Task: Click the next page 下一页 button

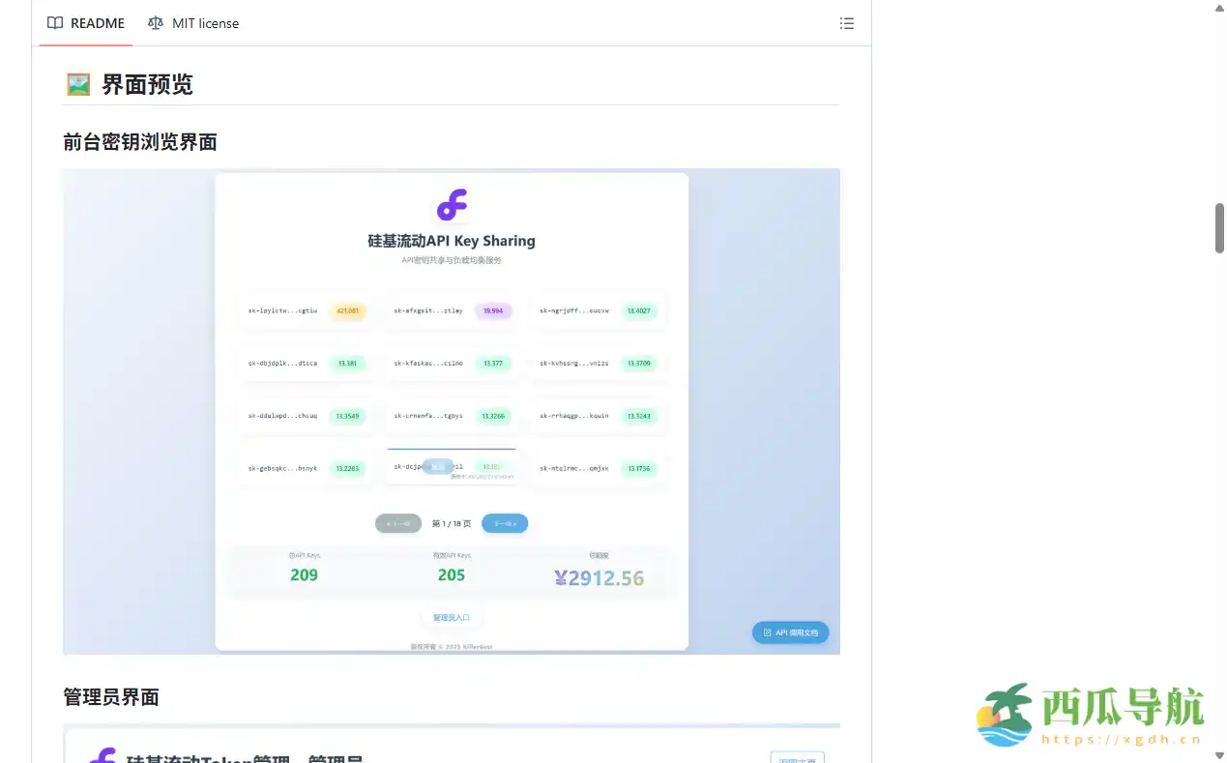Action: 505,523
